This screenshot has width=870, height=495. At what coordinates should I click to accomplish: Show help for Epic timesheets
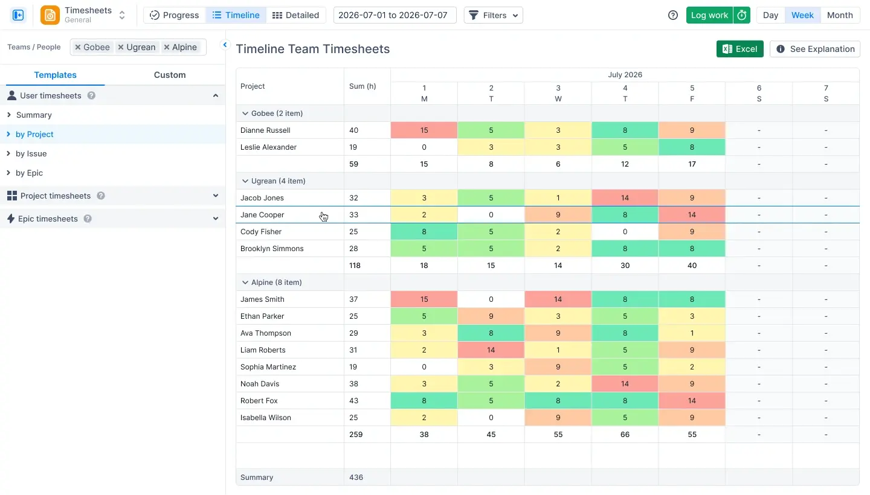[x=88, y=219]
